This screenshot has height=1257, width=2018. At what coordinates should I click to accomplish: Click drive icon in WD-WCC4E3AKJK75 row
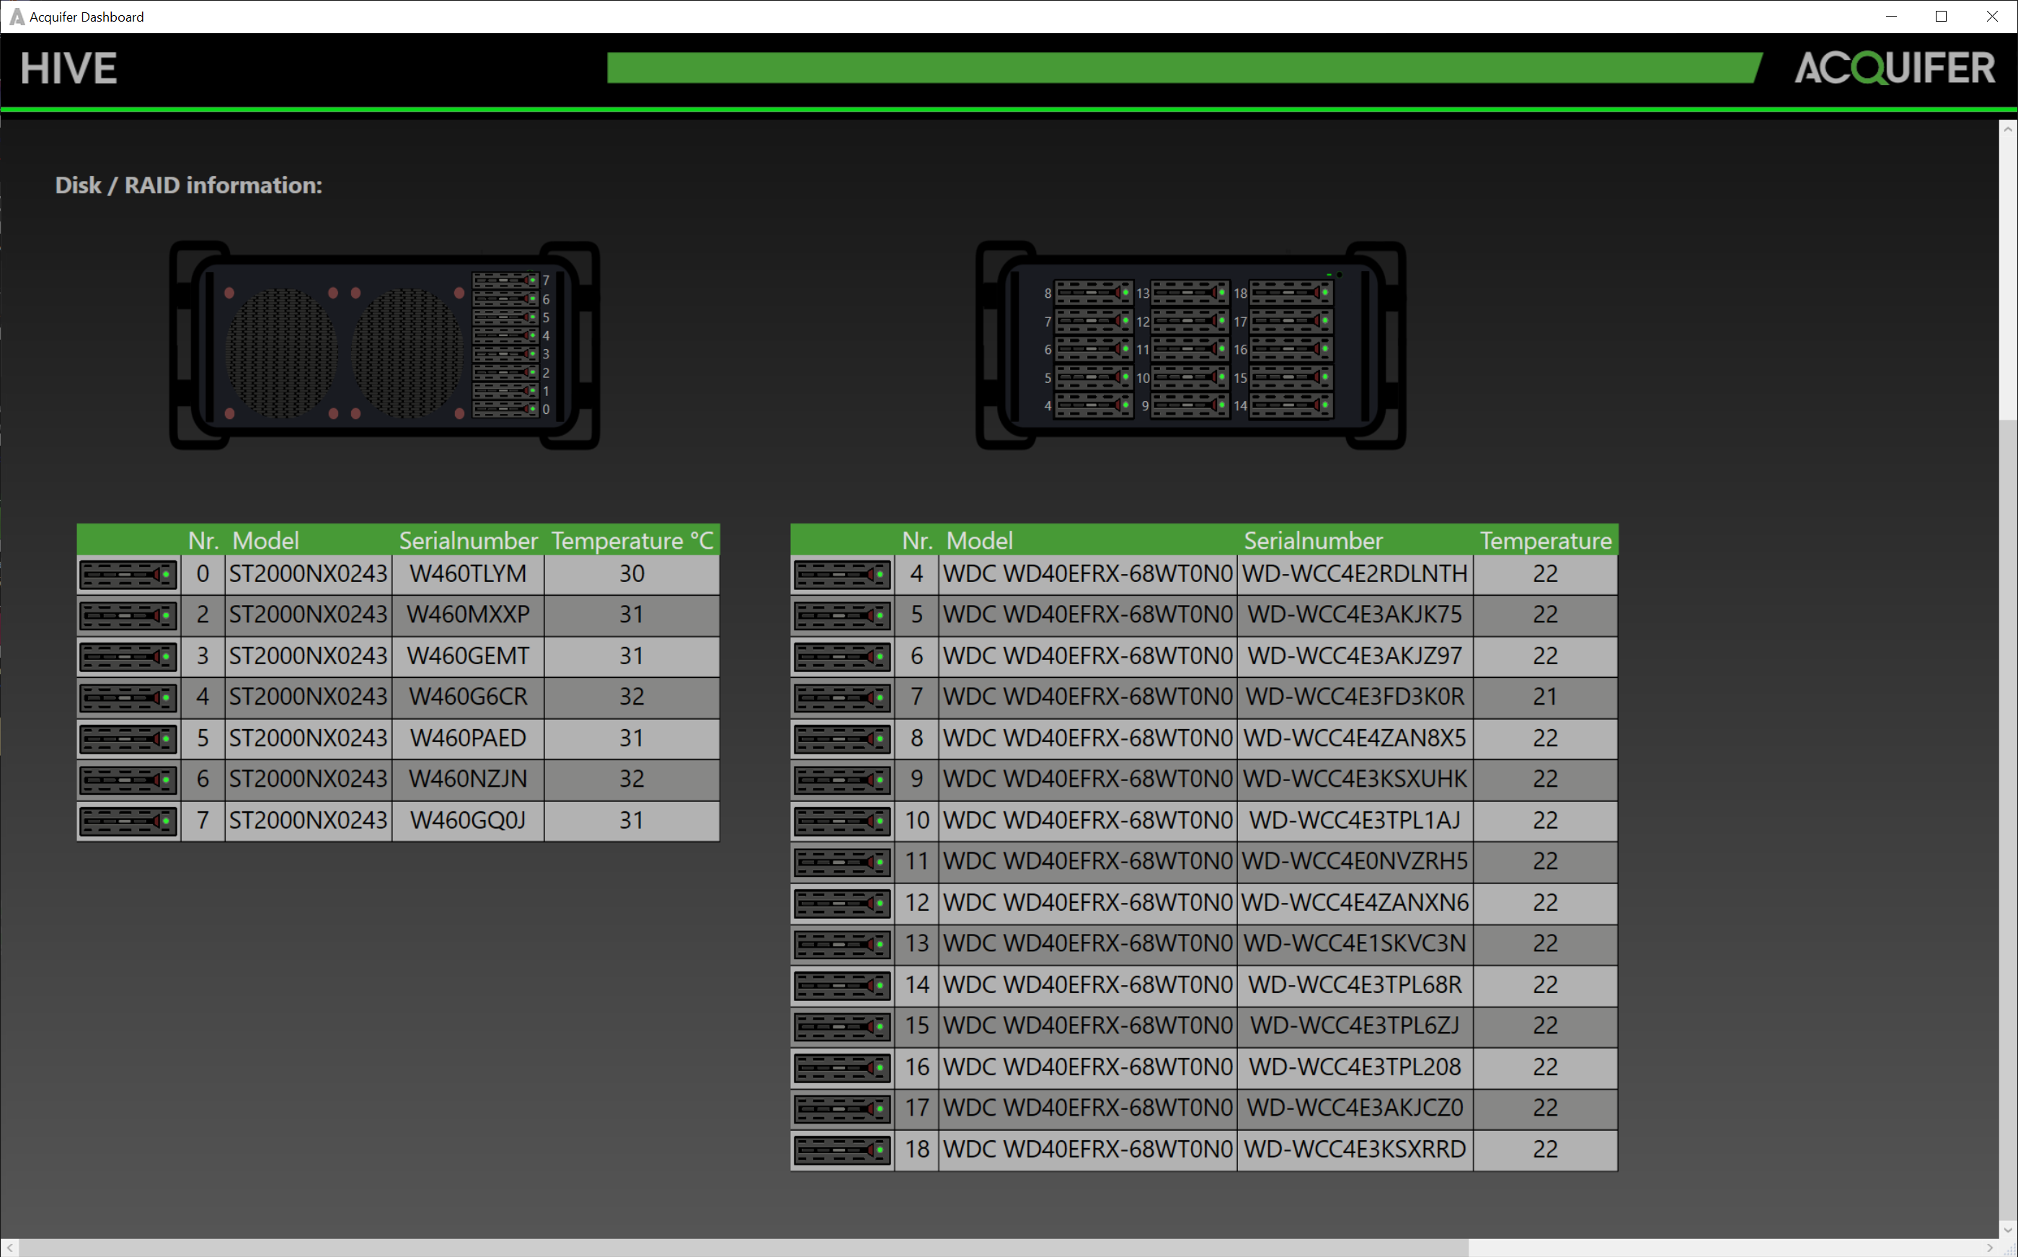pyautogui.click(x=842, y=615)
